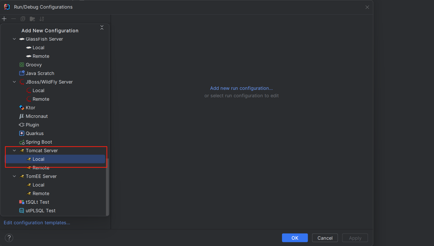Collapse the Tomcat Server node
This screenshot has height=246, width=434.
[14, 150]
